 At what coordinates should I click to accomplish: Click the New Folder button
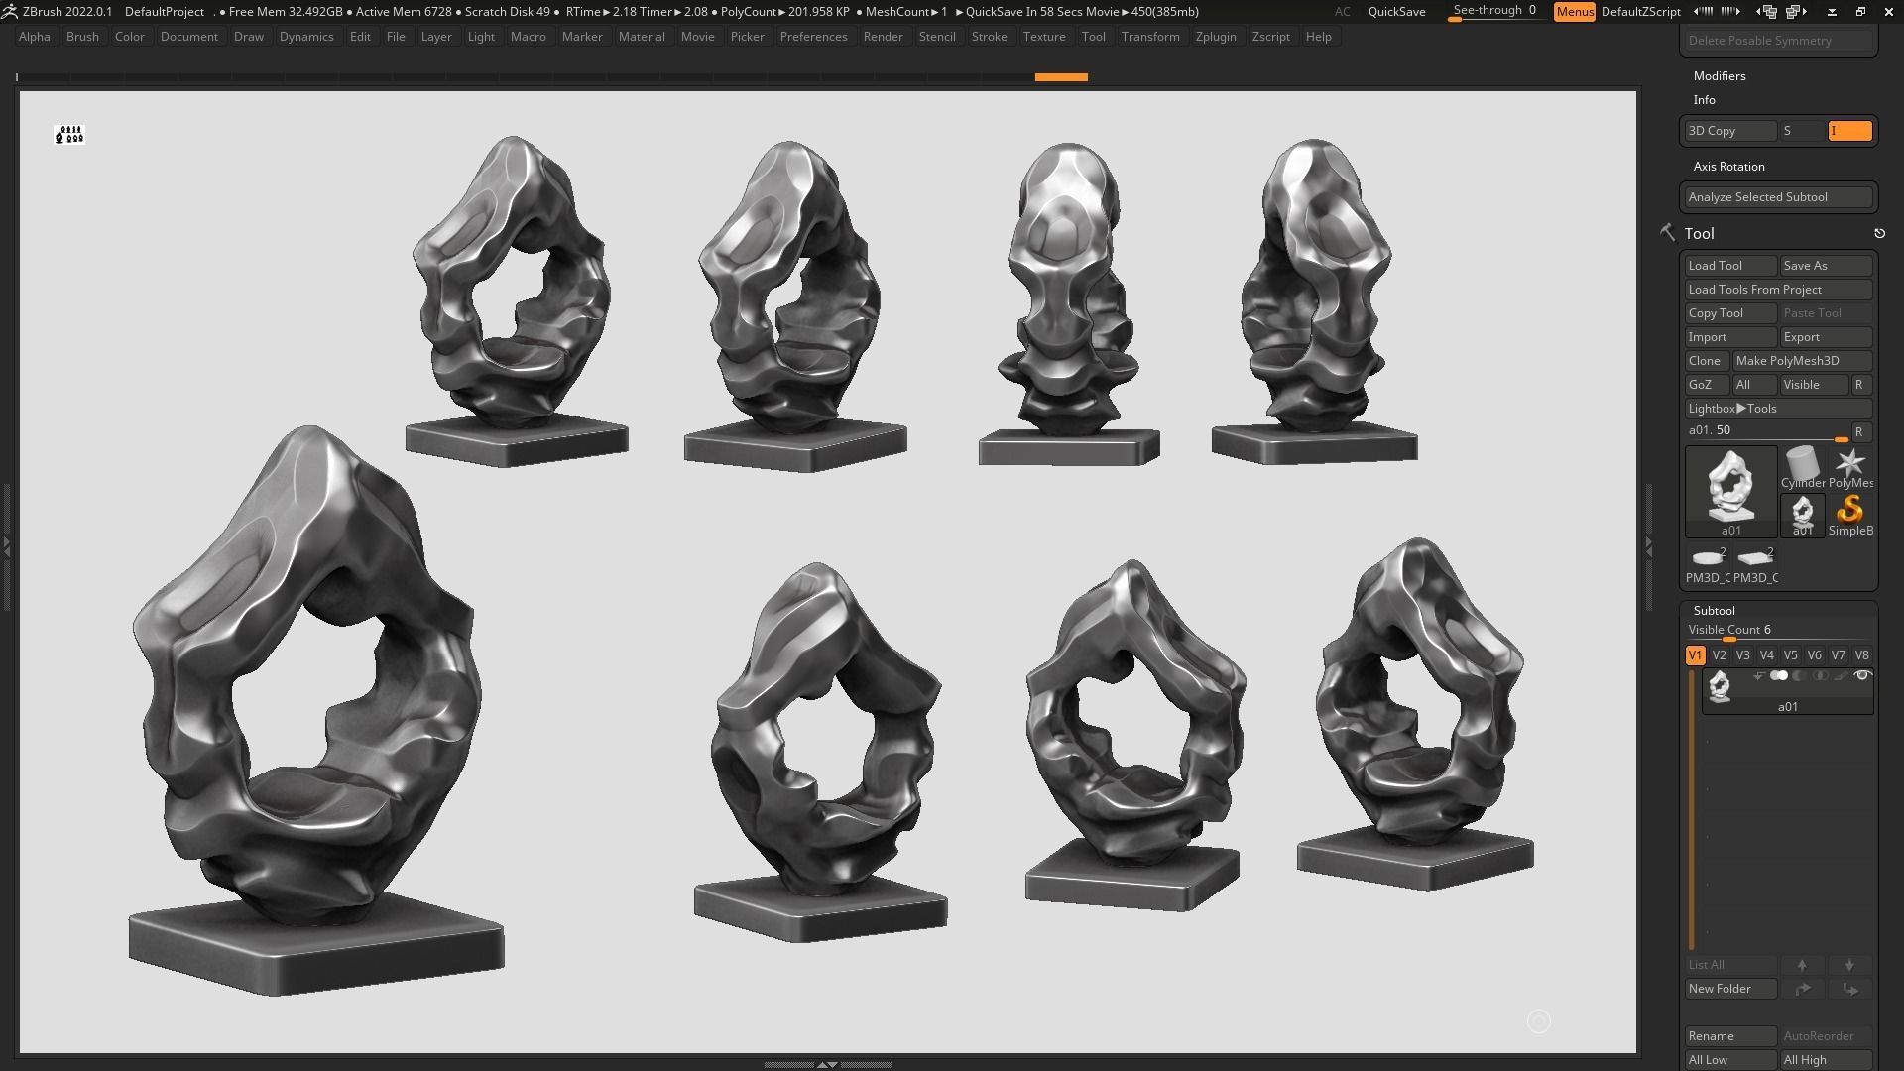point(1730,989)
